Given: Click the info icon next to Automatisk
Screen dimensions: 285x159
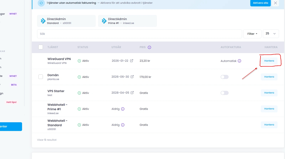Looking at the screenshot, I should 239,61.
